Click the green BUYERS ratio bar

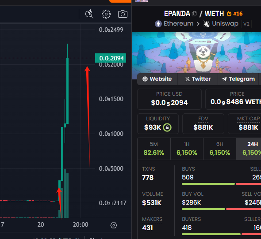211,234
